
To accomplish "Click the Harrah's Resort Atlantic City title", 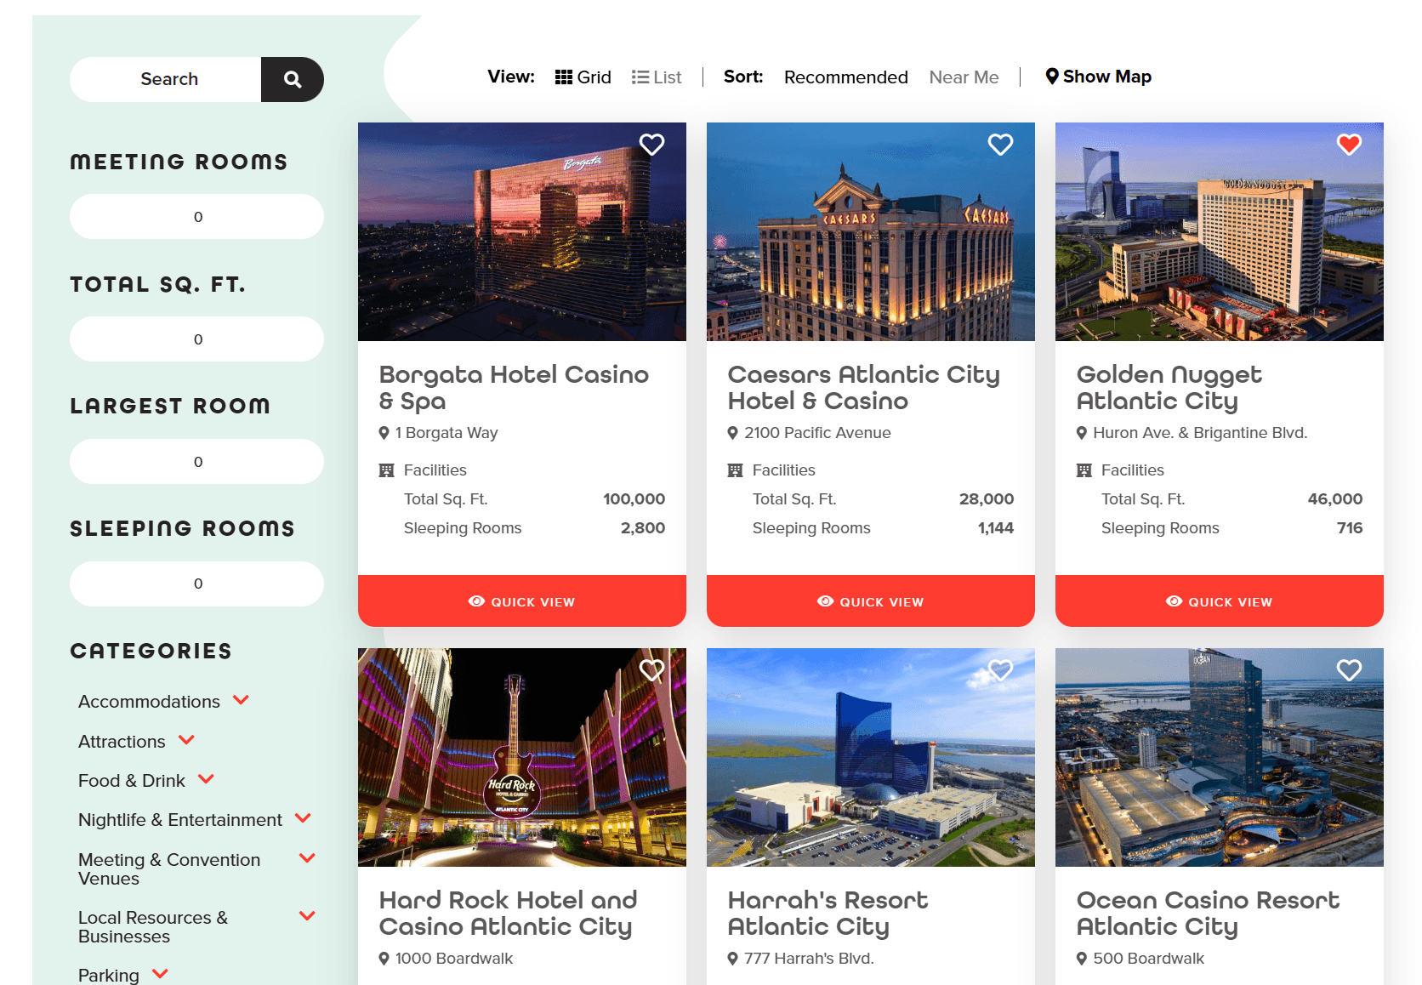I will [x=828, y=914].
